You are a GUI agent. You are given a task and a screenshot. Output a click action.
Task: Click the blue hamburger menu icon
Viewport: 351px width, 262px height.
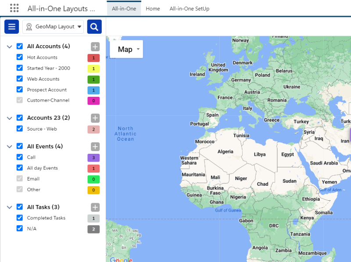pyautogui.click(x=11, y=27)
